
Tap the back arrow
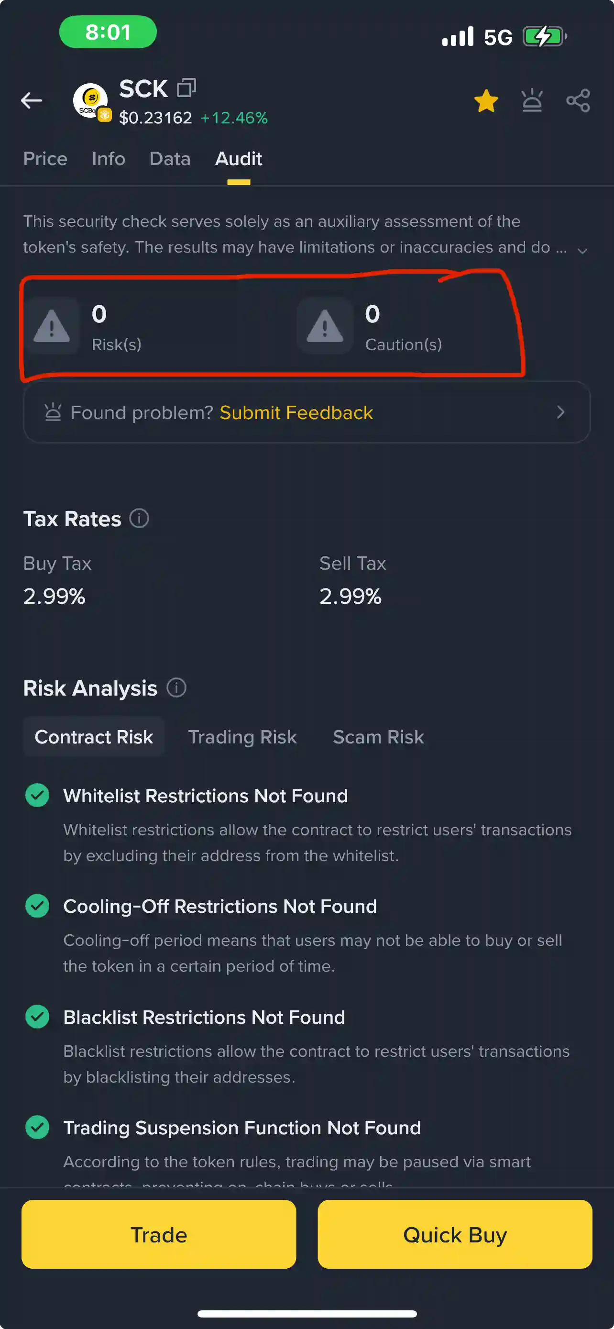pos(32,100)
